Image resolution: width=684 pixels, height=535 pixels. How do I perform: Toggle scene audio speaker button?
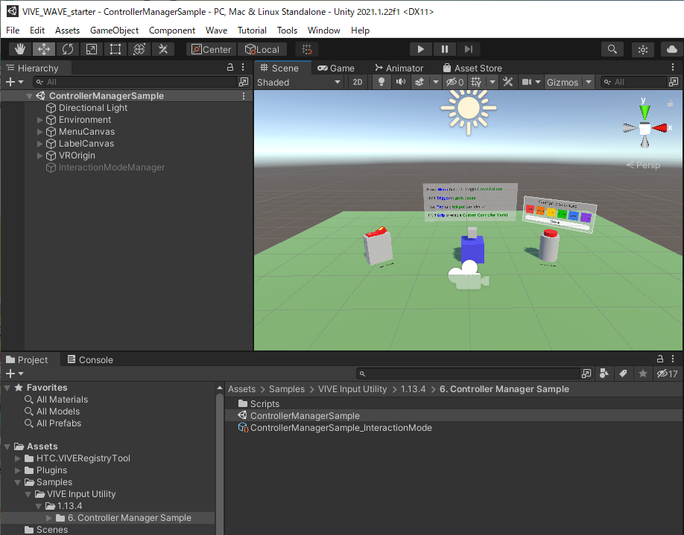401,82
